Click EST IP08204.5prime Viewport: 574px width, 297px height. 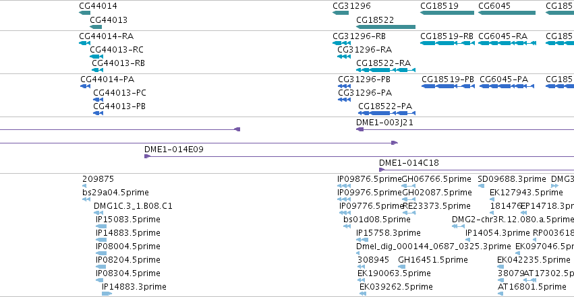(101, 267)
